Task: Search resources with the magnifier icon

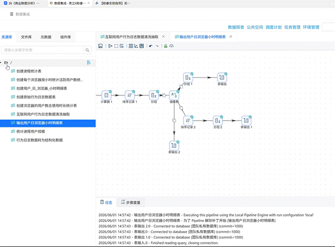Action: pyautogui.click(x=88, y=50)
